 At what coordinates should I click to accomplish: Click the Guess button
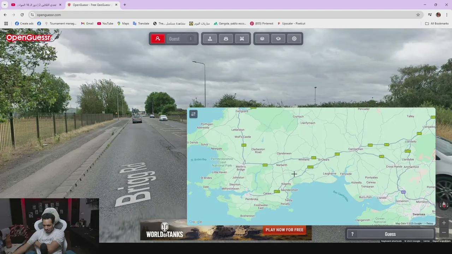390,234
